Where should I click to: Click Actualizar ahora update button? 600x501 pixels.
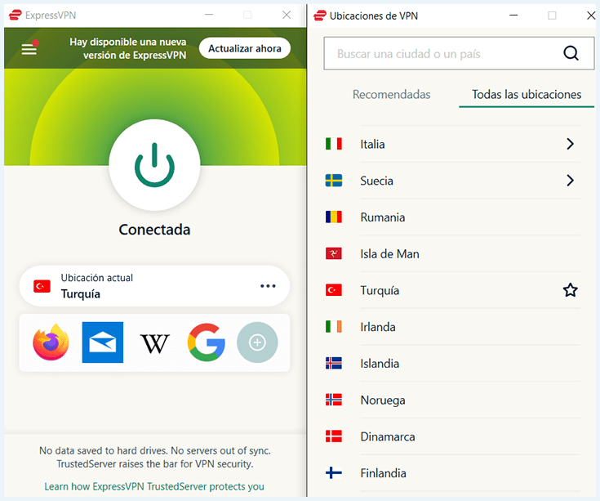pos(245,48)
